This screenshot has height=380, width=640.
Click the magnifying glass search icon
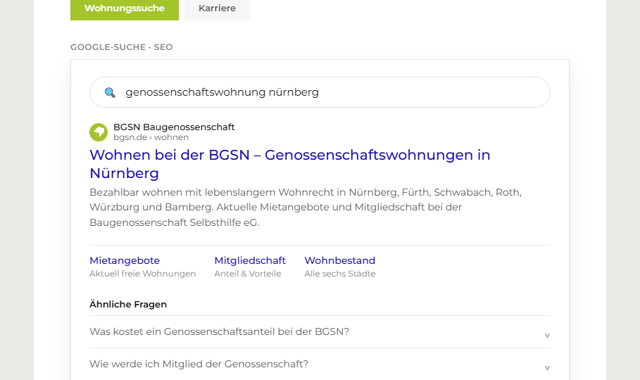(110, 92)
